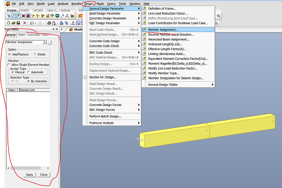Open the Redo history dropdown arrow
Screen dimensions: 282x188
[43, 23]
